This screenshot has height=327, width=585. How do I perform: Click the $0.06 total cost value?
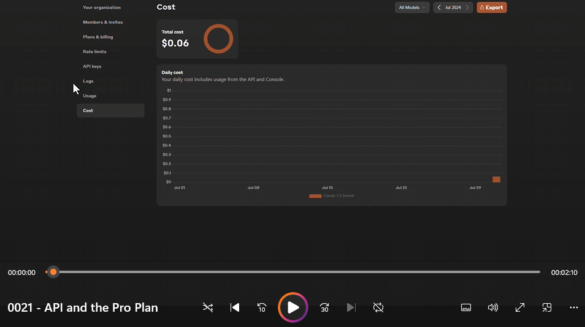[175, 43]
